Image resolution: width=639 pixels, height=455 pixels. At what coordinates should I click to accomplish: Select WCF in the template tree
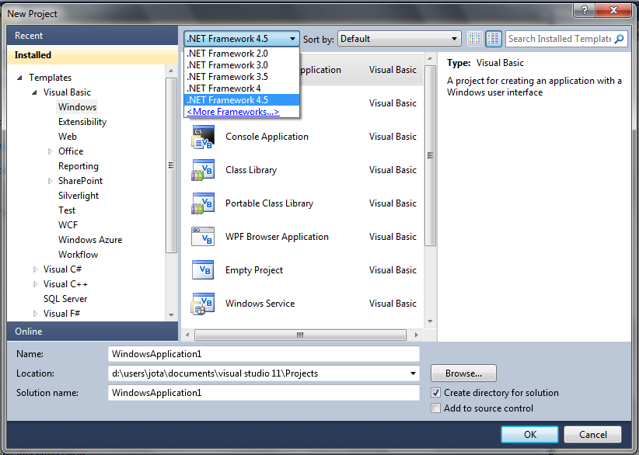68,225
